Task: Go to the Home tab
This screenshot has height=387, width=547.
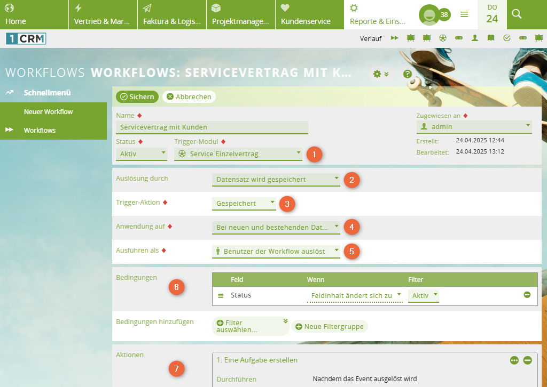Action: 34,14
